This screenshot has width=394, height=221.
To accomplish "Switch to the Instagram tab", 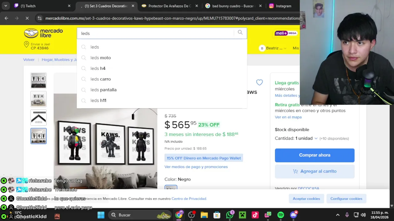I will 283,6.
